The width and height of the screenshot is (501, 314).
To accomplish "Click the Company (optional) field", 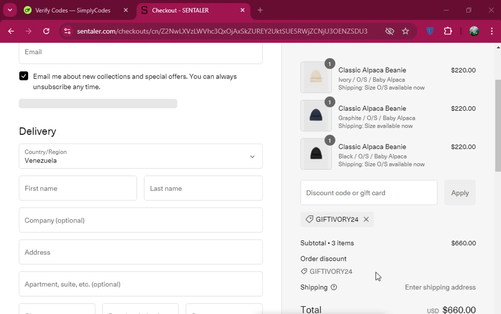I will (141, 220).
